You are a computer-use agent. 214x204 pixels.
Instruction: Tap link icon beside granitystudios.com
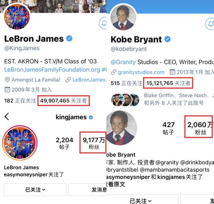tap(114, 72)
